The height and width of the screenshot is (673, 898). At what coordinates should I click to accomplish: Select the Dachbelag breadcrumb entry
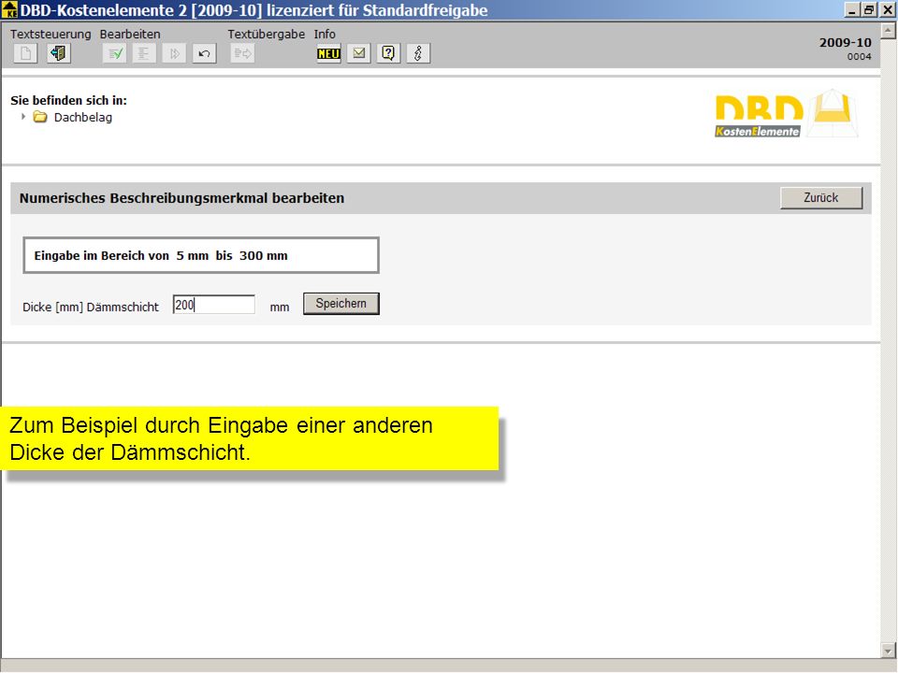83,118
